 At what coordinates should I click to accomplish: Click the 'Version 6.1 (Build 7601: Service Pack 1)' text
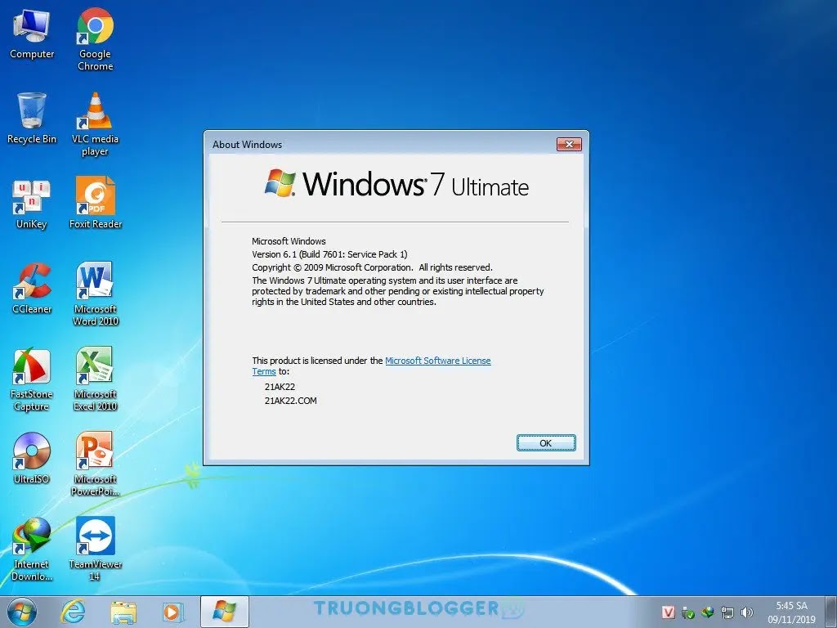(329, 254)
